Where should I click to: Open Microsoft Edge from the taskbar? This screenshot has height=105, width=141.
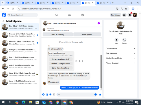24,102
